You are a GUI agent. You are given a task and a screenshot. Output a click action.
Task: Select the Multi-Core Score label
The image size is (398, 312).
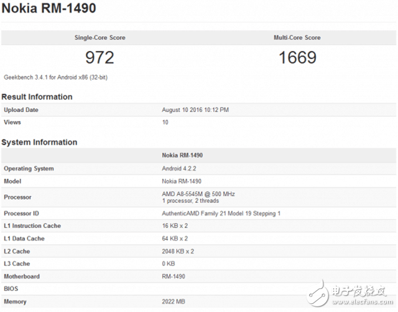pos(297,37)
